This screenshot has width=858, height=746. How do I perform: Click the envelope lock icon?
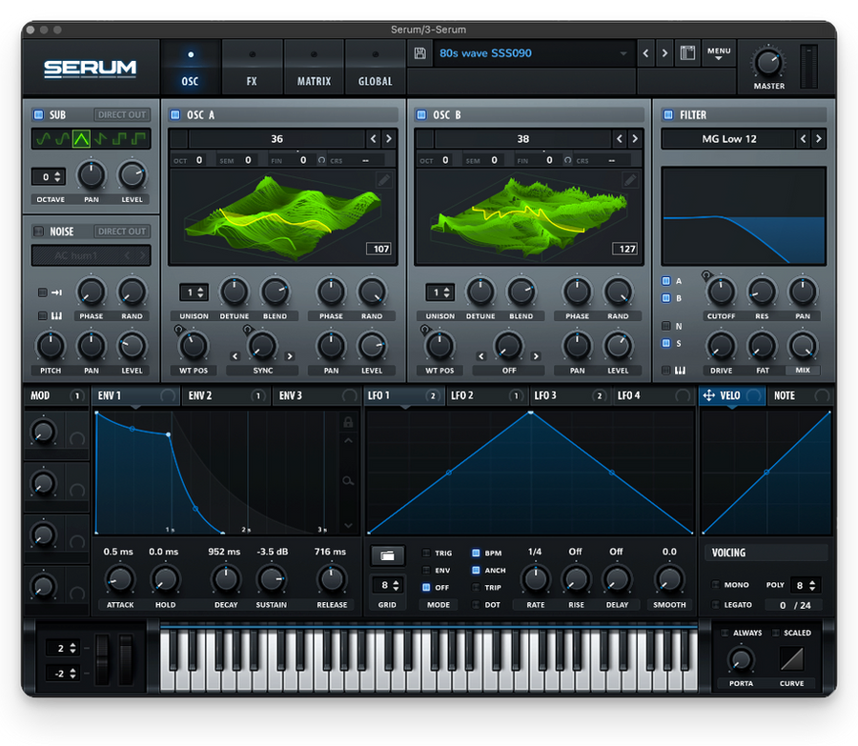point(348,422)
